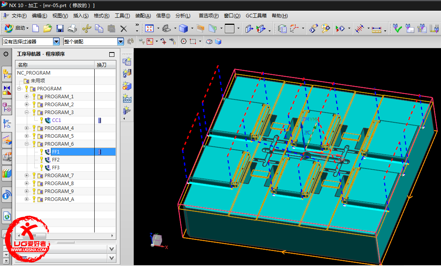Open the 整个装配 scope dropdown
The height and width of the screenshot is (266, 441).
121,42
